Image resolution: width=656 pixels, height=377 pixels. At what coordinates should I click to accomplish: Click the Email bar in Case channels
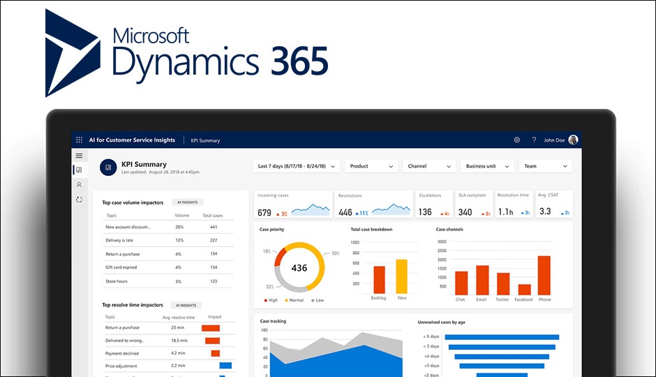tap(482, 281)
